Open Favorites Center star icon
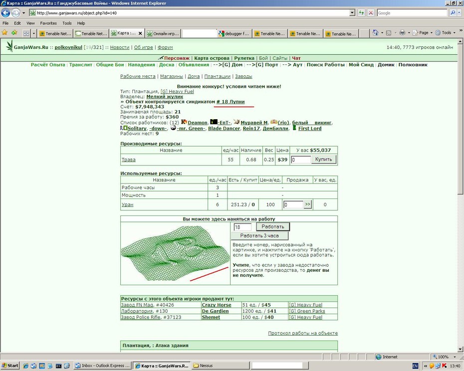 point(4,33)
